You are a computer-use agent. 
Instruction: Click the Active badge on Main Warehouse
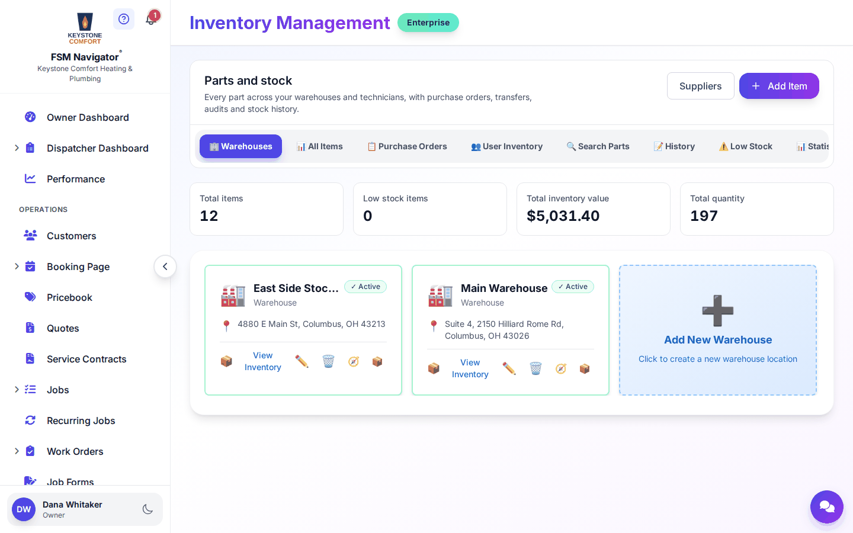click(573, 287)
